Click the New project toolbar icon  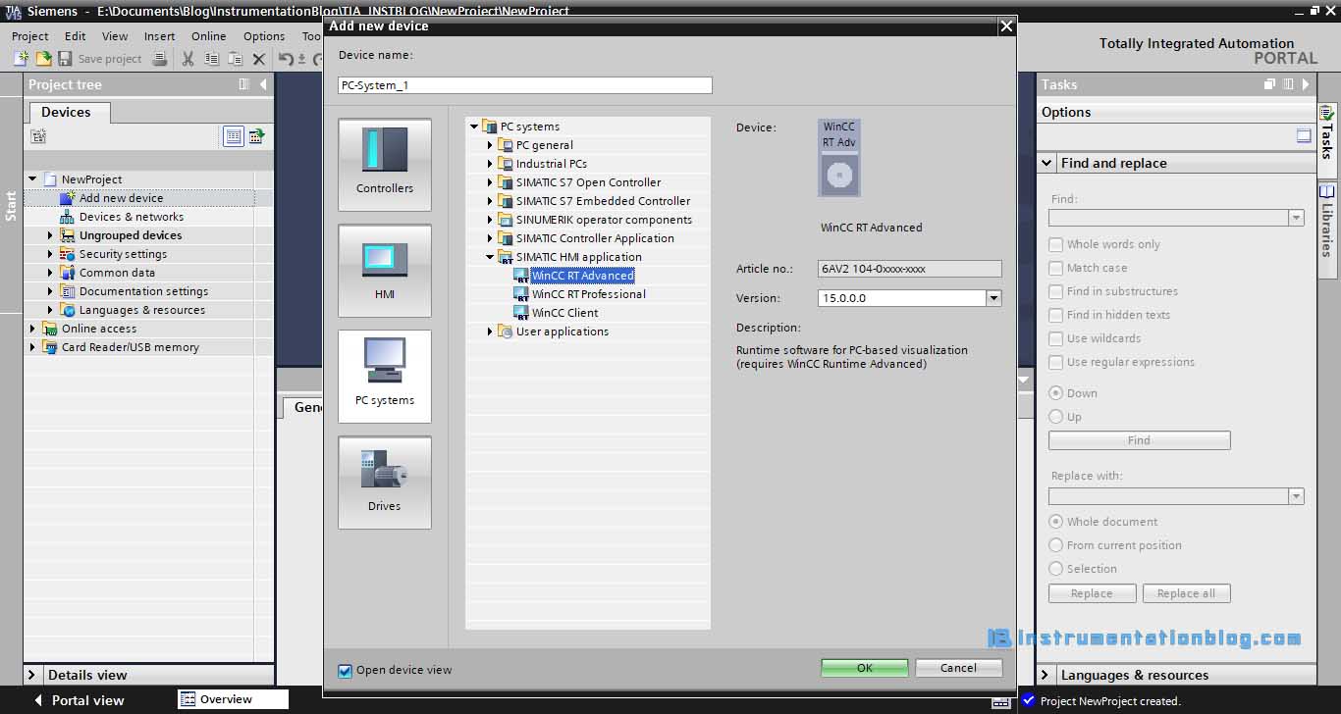tap(21, 59)
